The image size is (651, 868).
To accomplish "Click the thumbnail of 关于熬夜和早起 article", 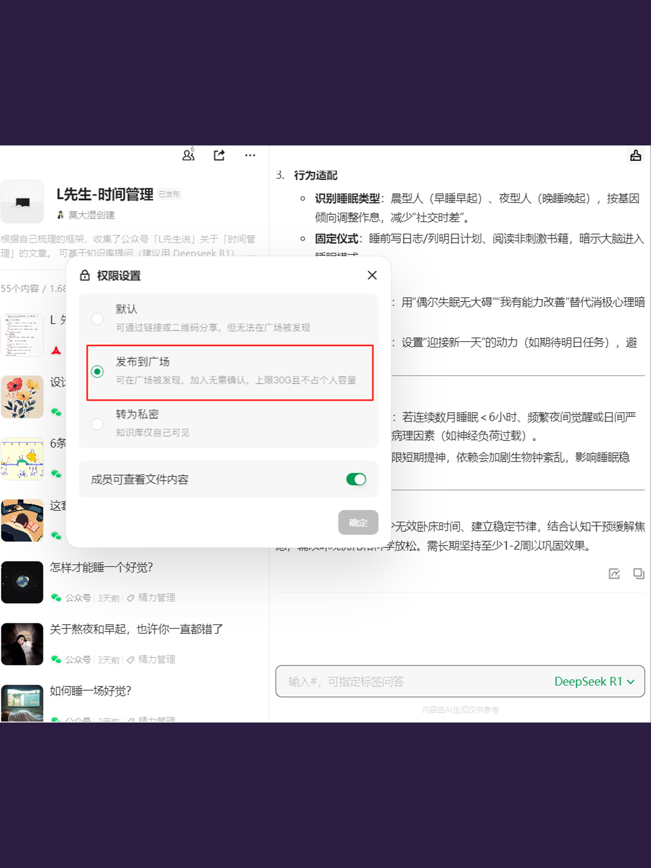I will 22,644.
